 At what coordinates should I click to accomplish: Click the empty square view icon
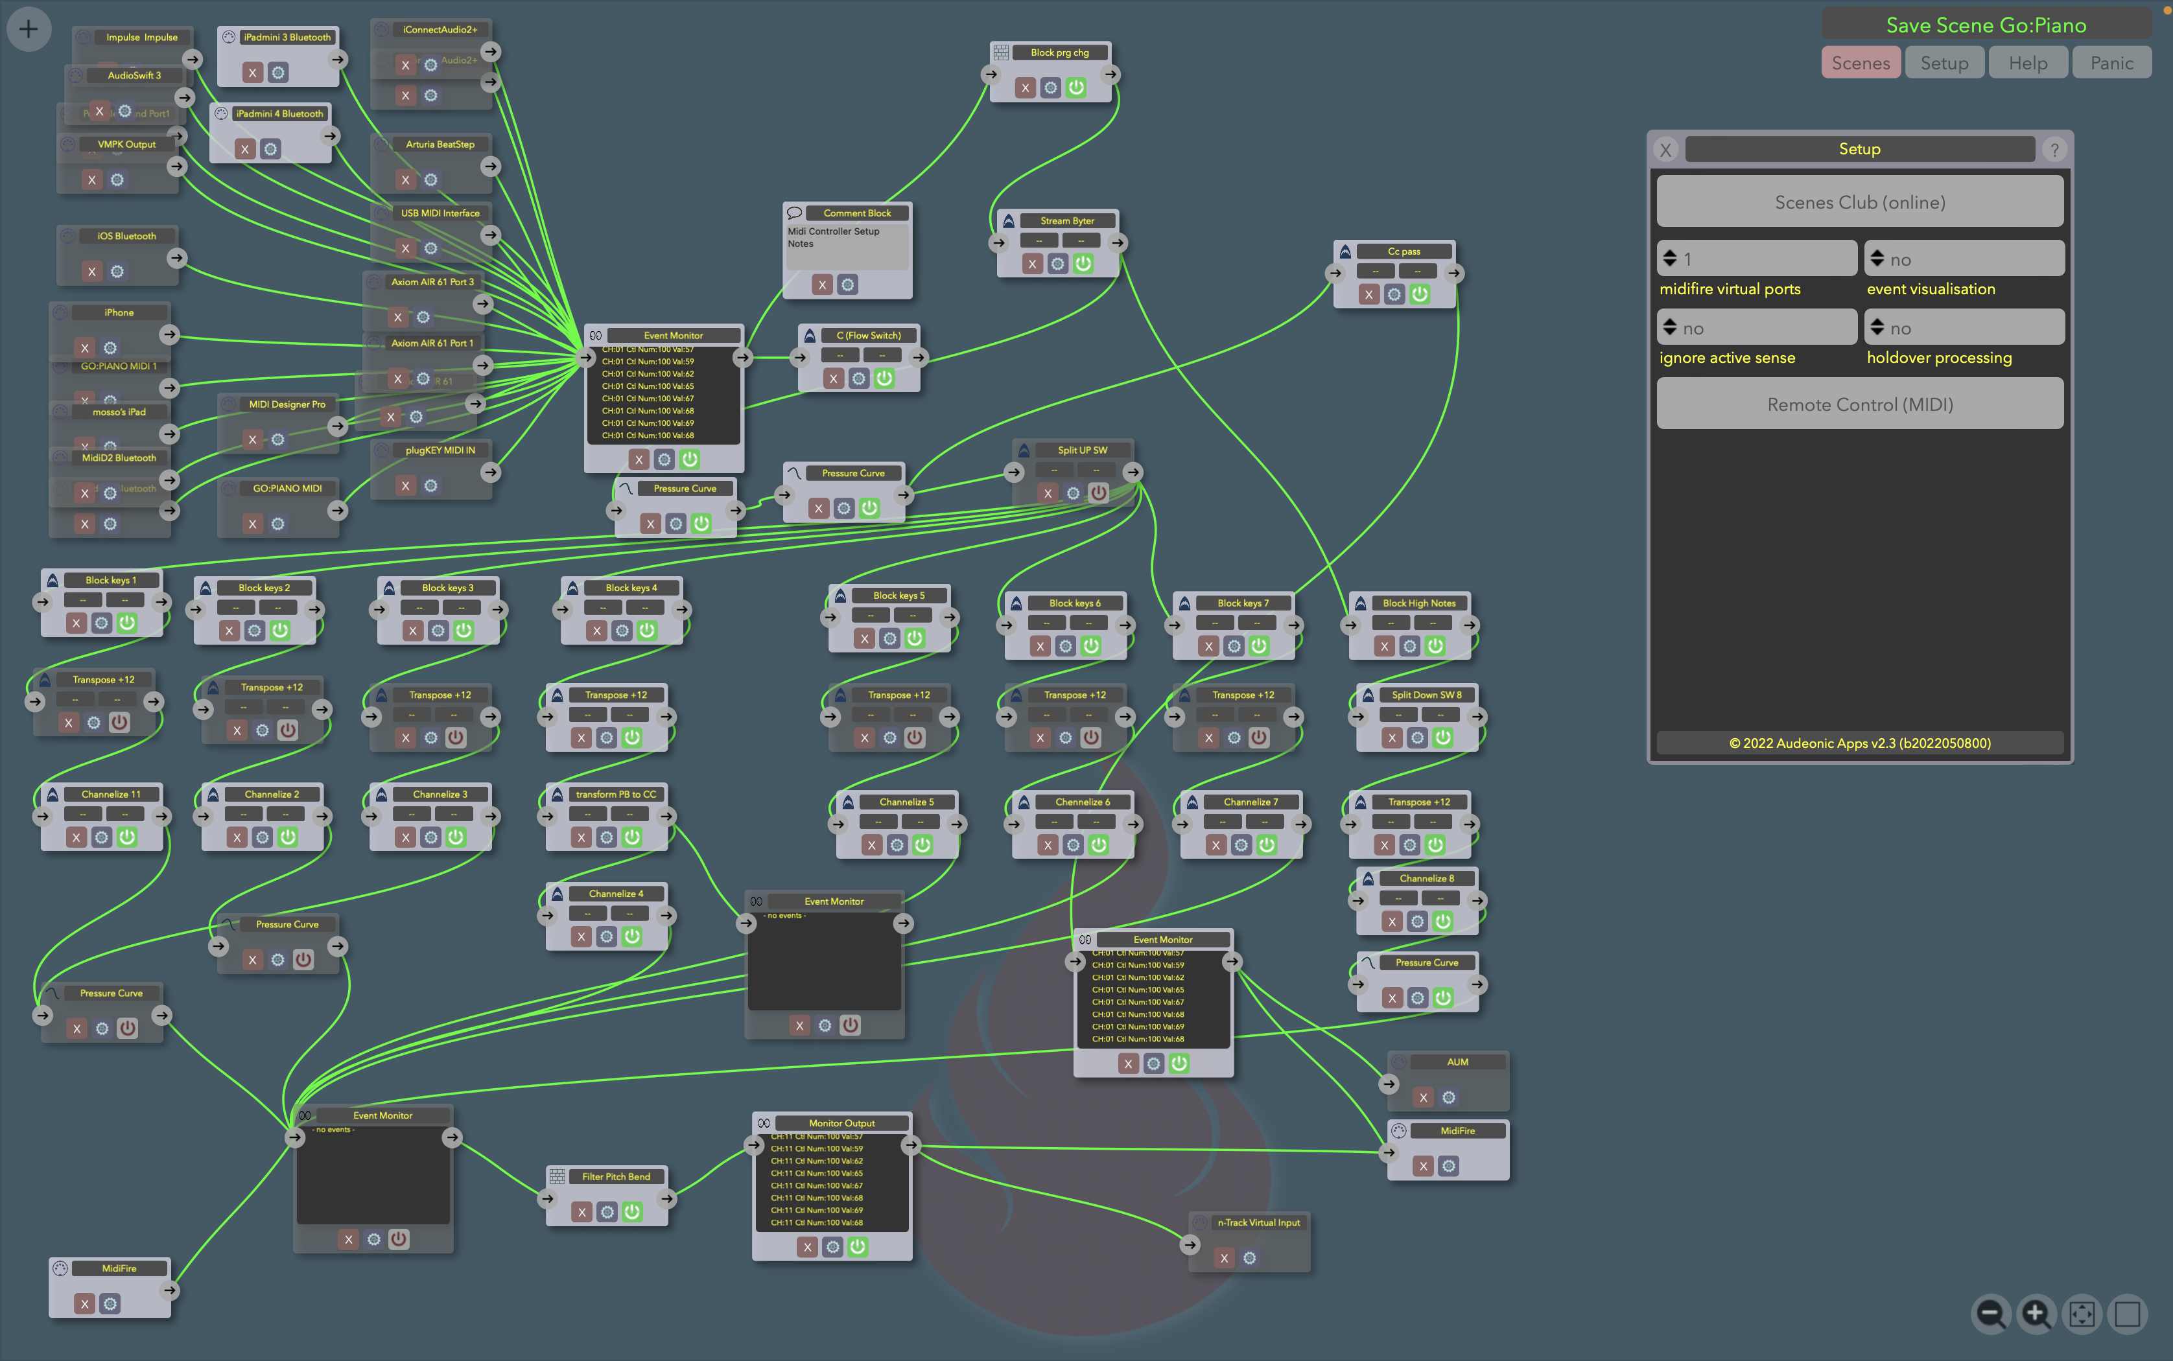pyautogui.click(x=2127, y=1314)
